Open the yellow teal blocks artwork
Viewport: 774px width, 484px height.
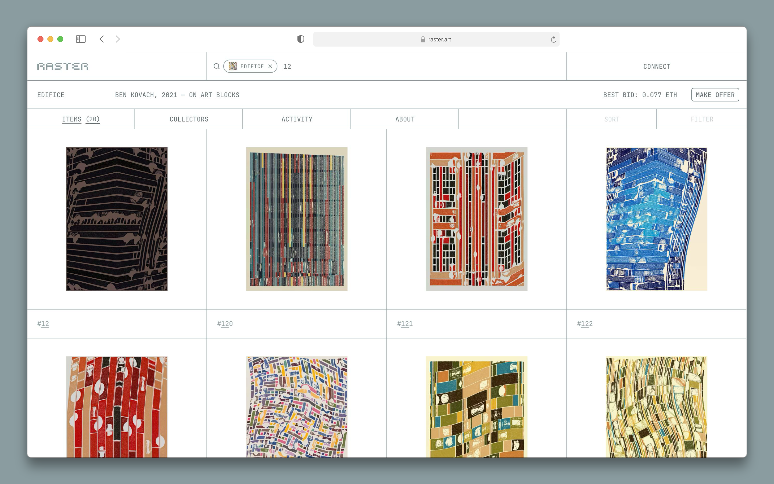(x=476, y=407)
